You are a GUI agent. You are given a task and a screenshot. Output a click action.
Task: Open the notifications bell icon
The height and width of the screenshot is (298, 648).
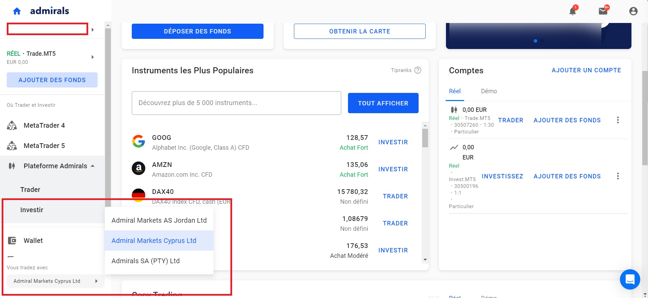pyautogui.click(x=573, y=11)
